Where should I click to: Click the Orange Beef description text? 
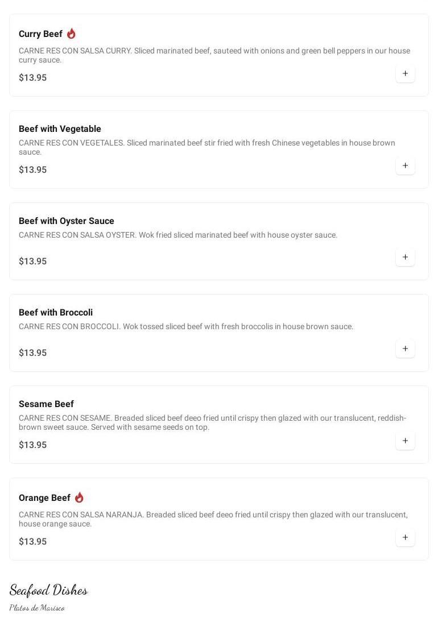(213, 519)
